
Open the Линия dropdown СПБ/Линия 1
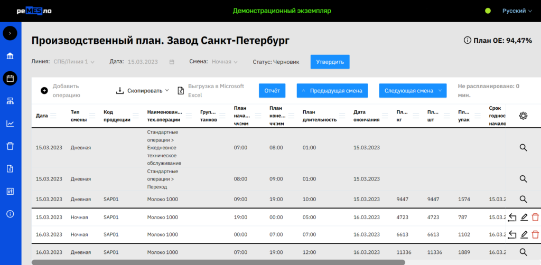pyautogui.click(x=74, y=62)
